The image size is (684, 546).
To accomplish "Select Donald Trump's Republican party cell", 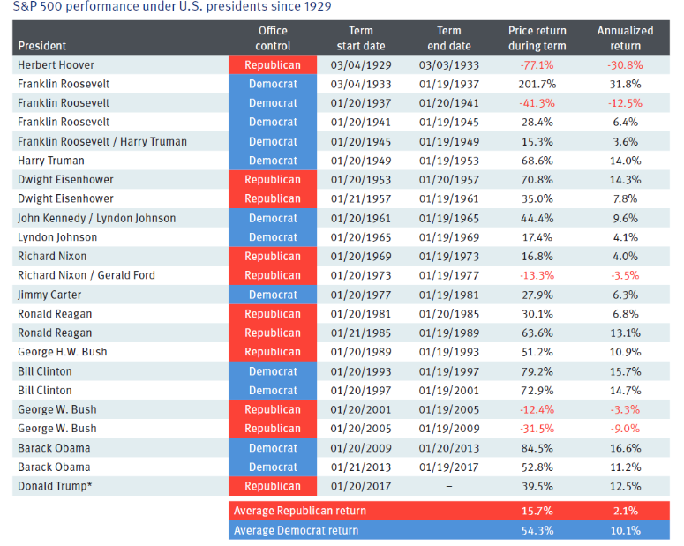I will point(273,486).
